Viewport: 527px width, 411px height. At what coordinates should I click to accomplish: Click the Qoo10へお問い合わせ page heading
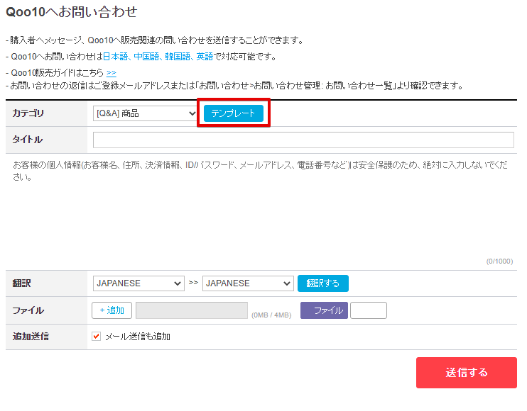pos(71,12)
